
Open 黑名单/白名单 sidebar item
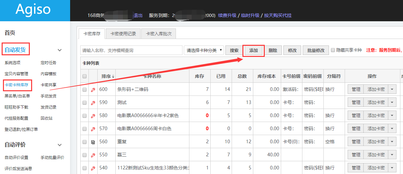[x=17, y=96]
